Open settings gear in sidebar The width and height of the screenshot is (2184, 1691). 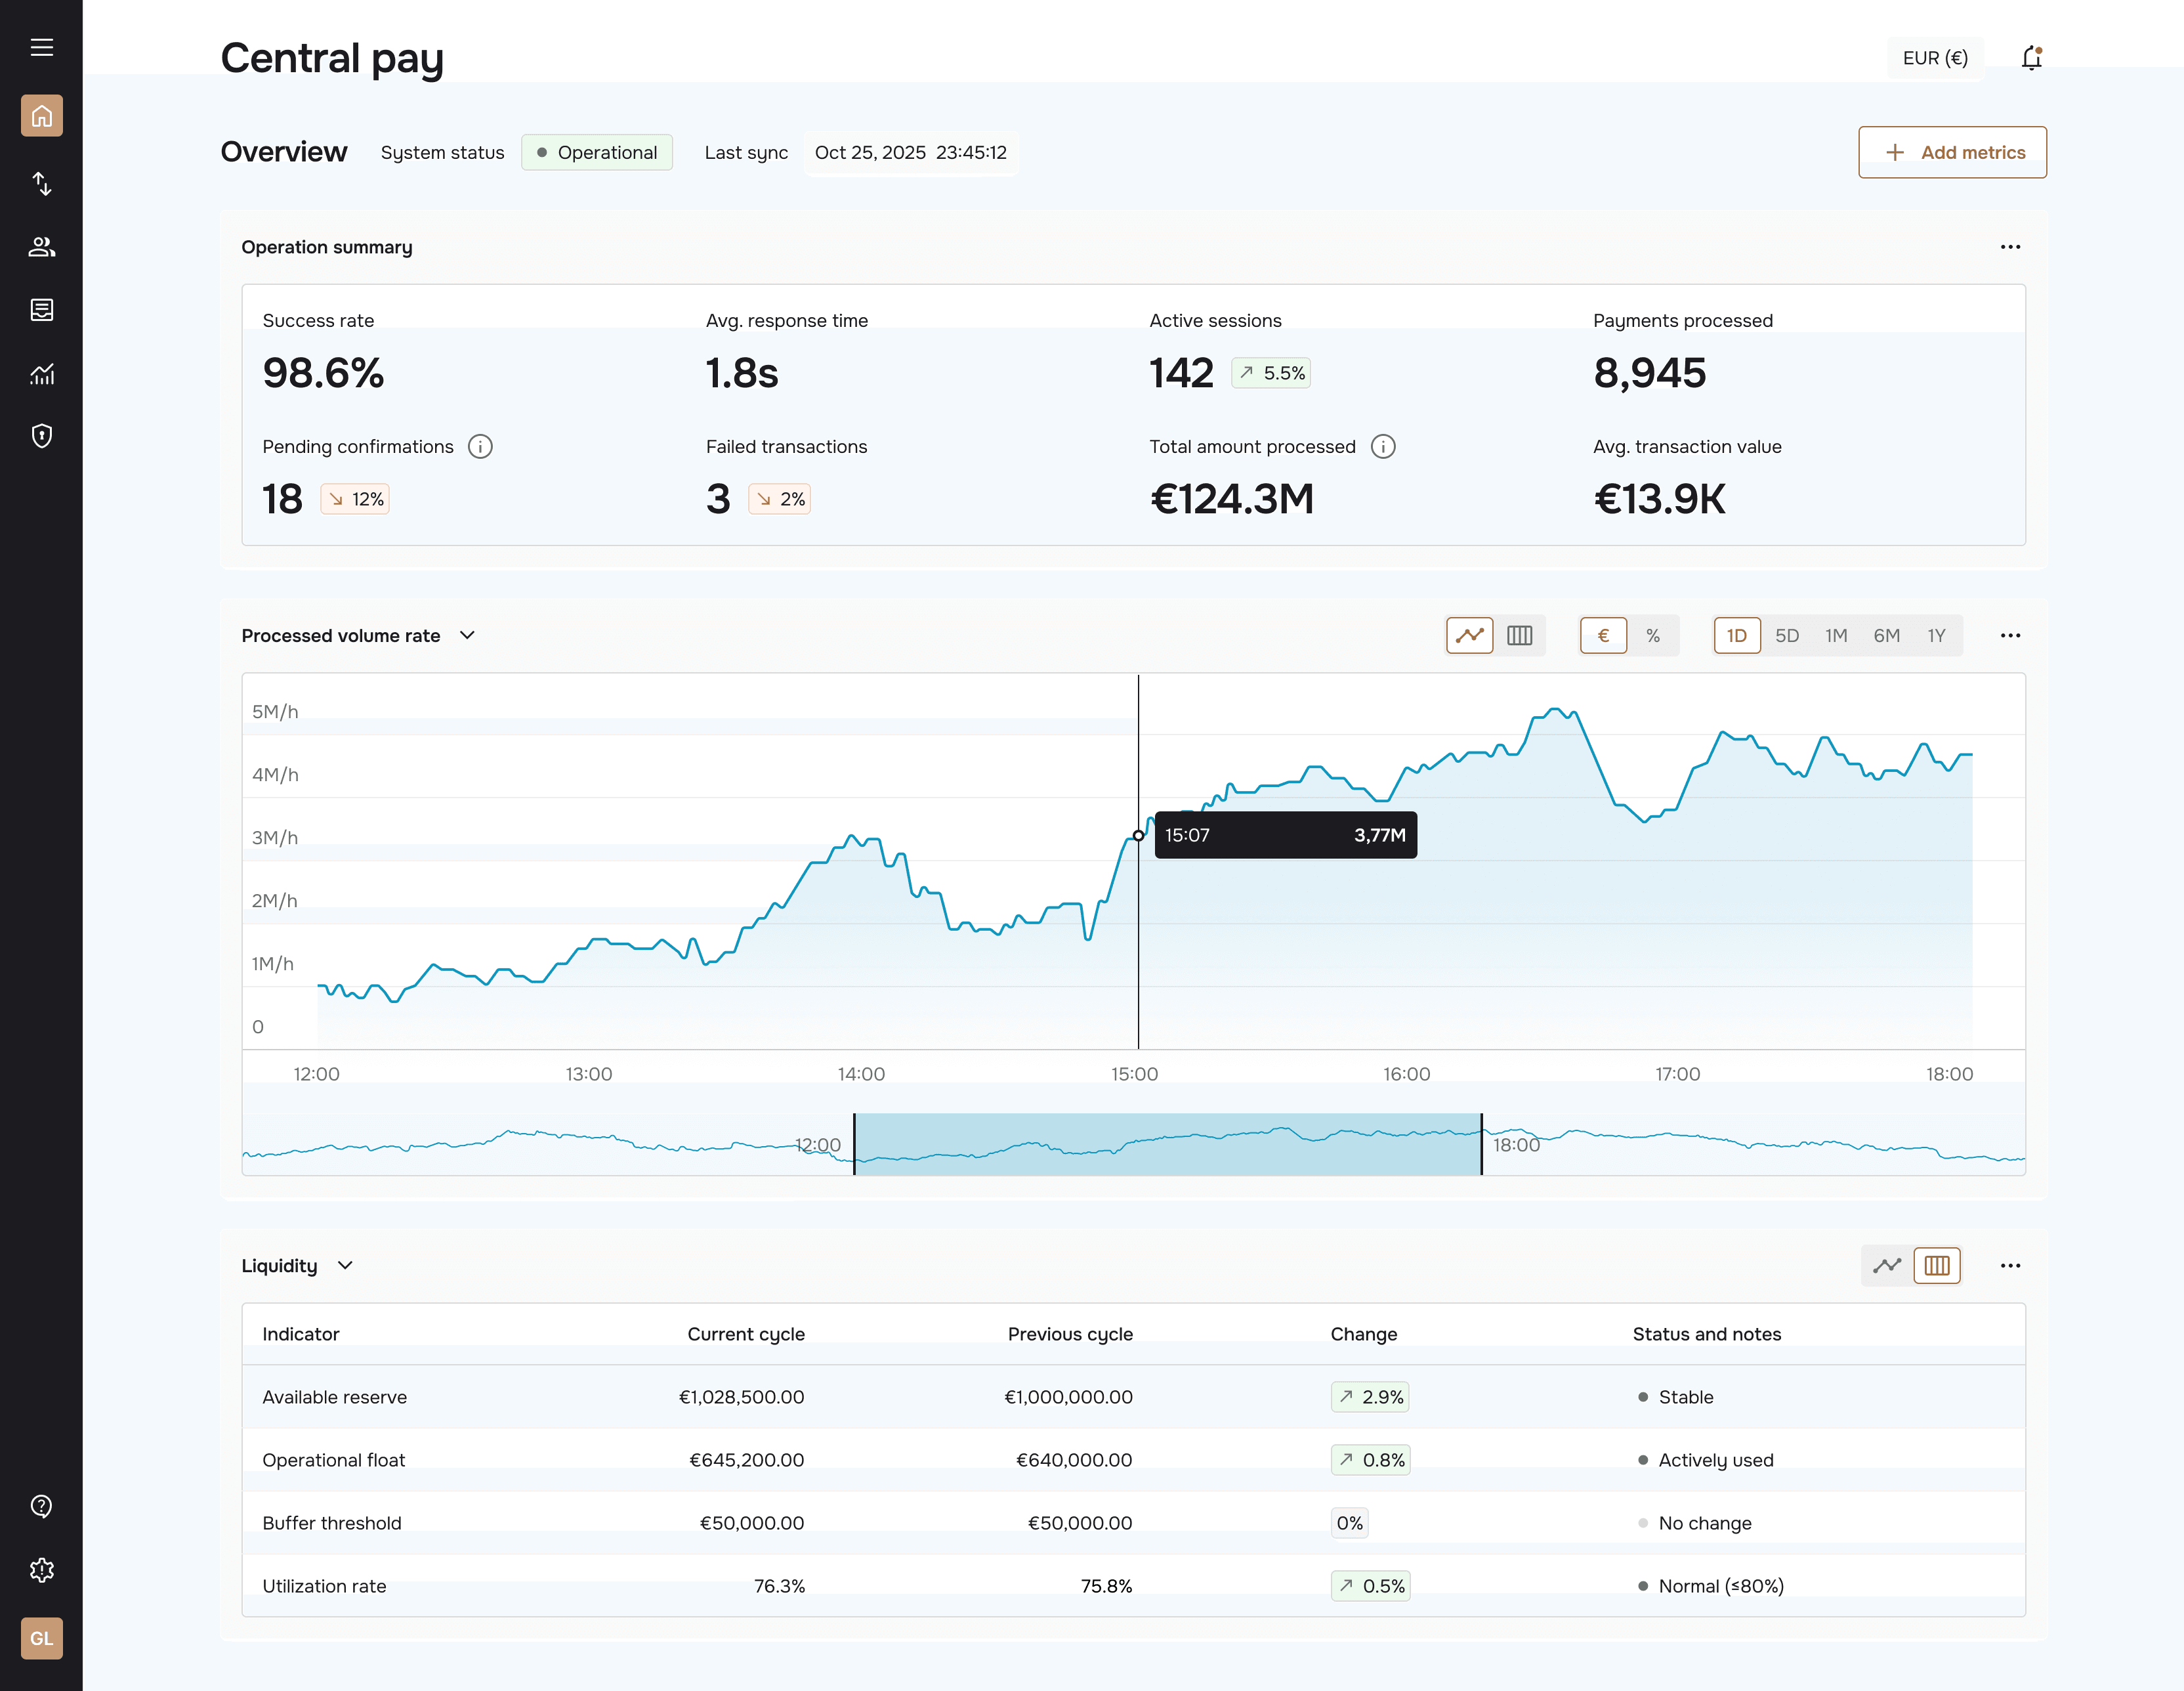[41, 1570]
